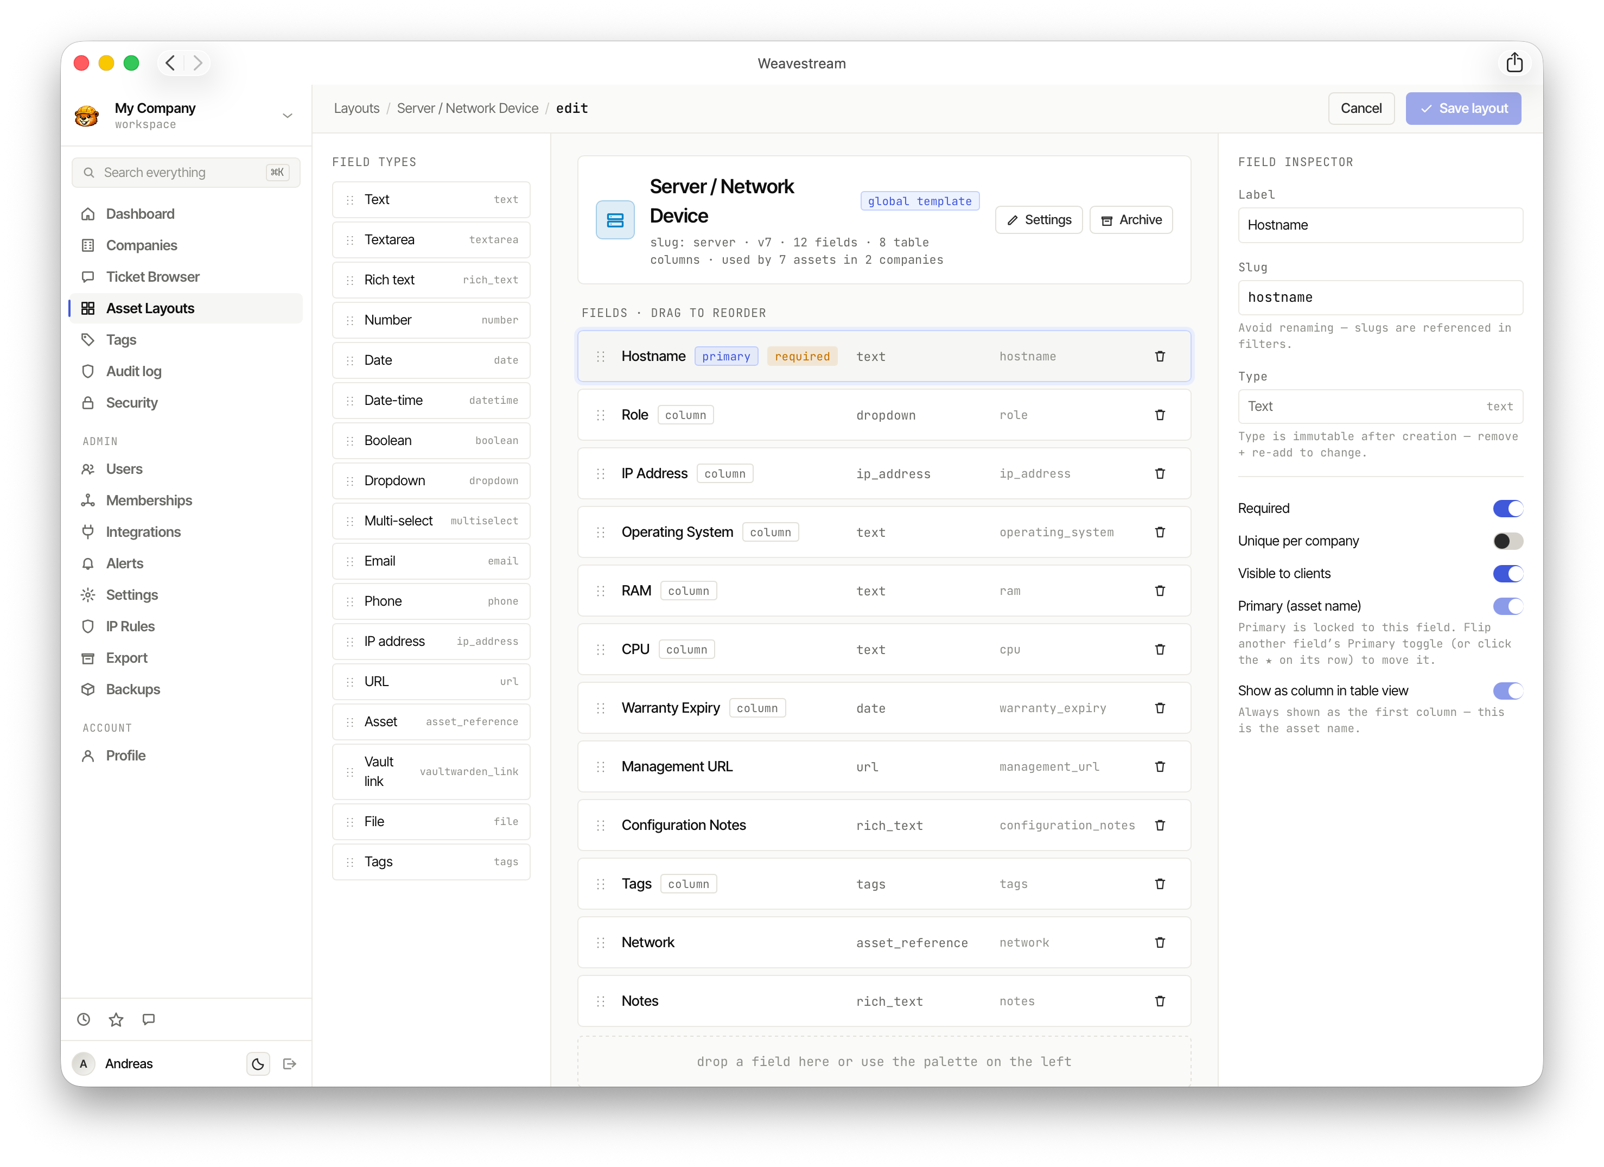Choose the Date-time field type
This screenshot has height=1167, width=1604.
[431, 401]
